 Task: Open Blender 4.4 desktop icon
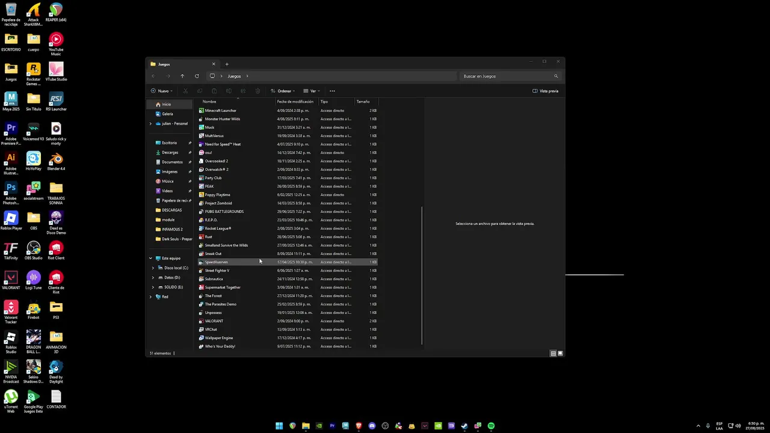coord(56,162)
